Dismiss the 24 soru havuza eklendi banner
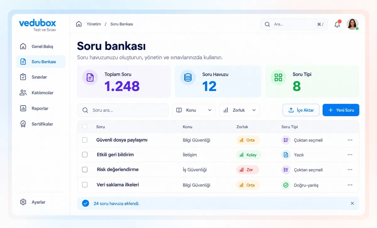377x228 pixels. point(352,203)
